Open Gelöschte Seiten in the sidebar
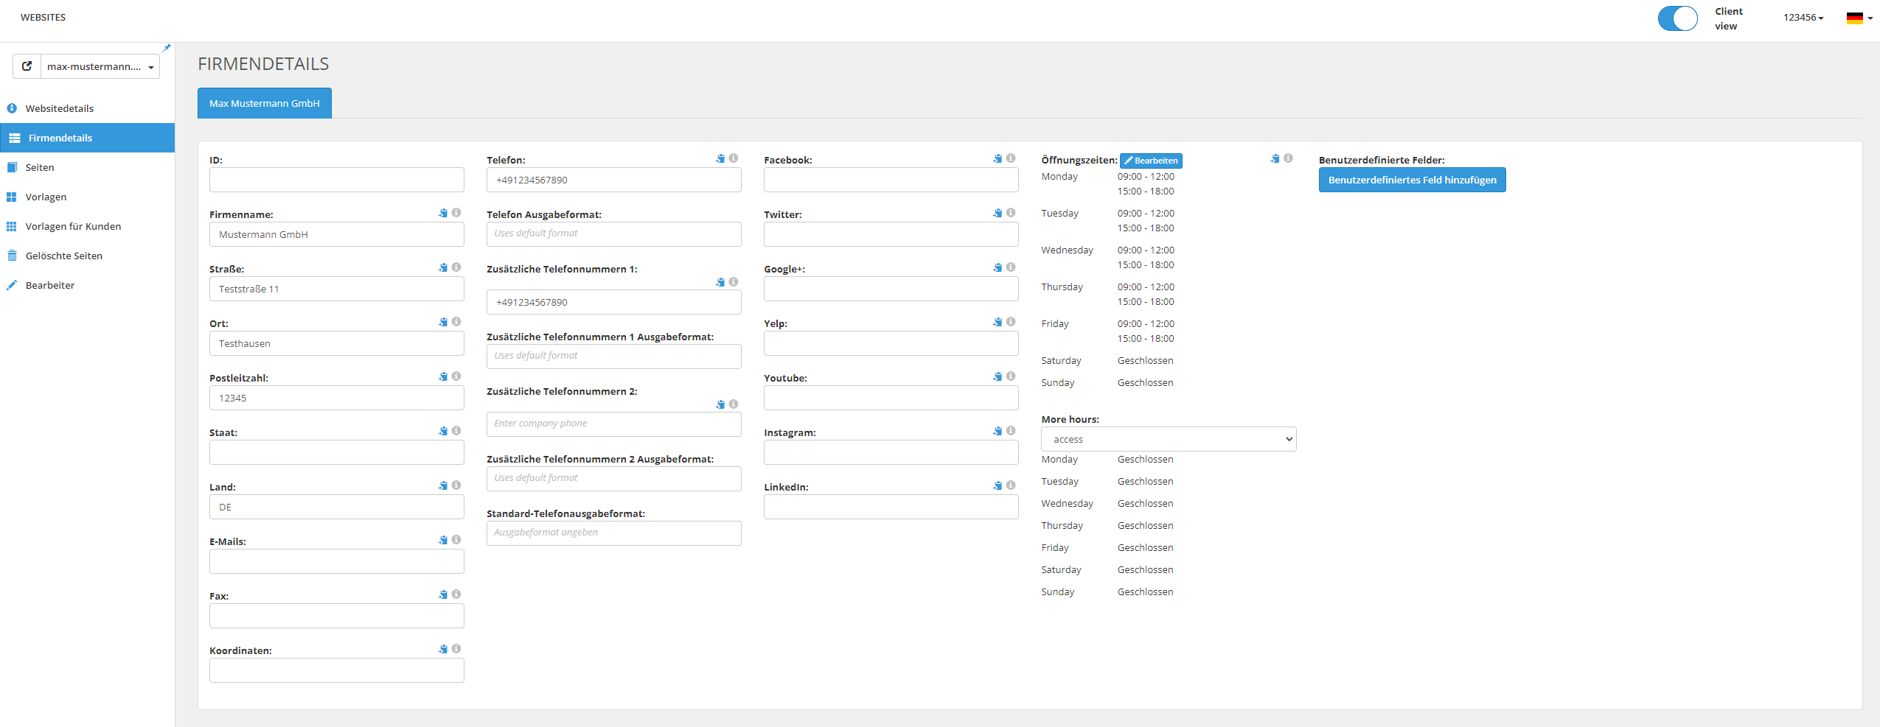The width and height of the screenshot is (1880, 727). coord(64,256)
